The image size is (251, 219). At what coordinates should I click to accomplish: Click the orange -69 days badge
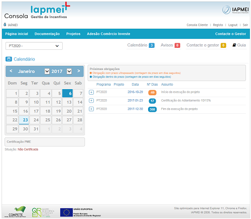click(152, 93)
